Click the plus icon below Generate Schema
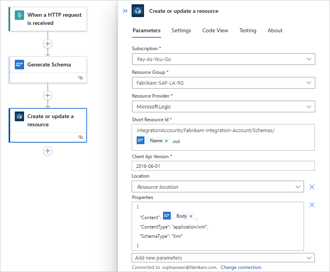Viewport: 330px width, 272px height. (48, 95)
